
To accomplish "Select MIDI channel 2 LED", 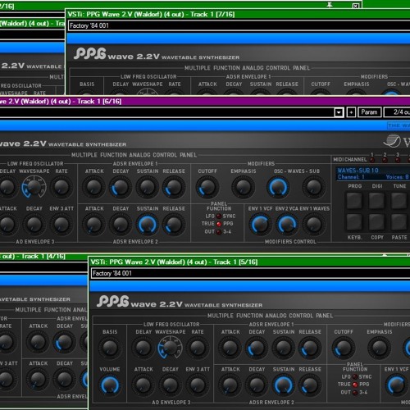I will 385,160.
